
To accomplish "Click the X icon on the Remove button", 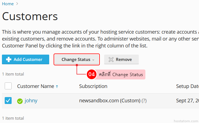I will point(111,60).
